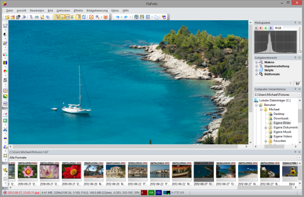Screen dimensions: 304x197
Task: Click the folder icon with red X
Action: pos(13,17)
